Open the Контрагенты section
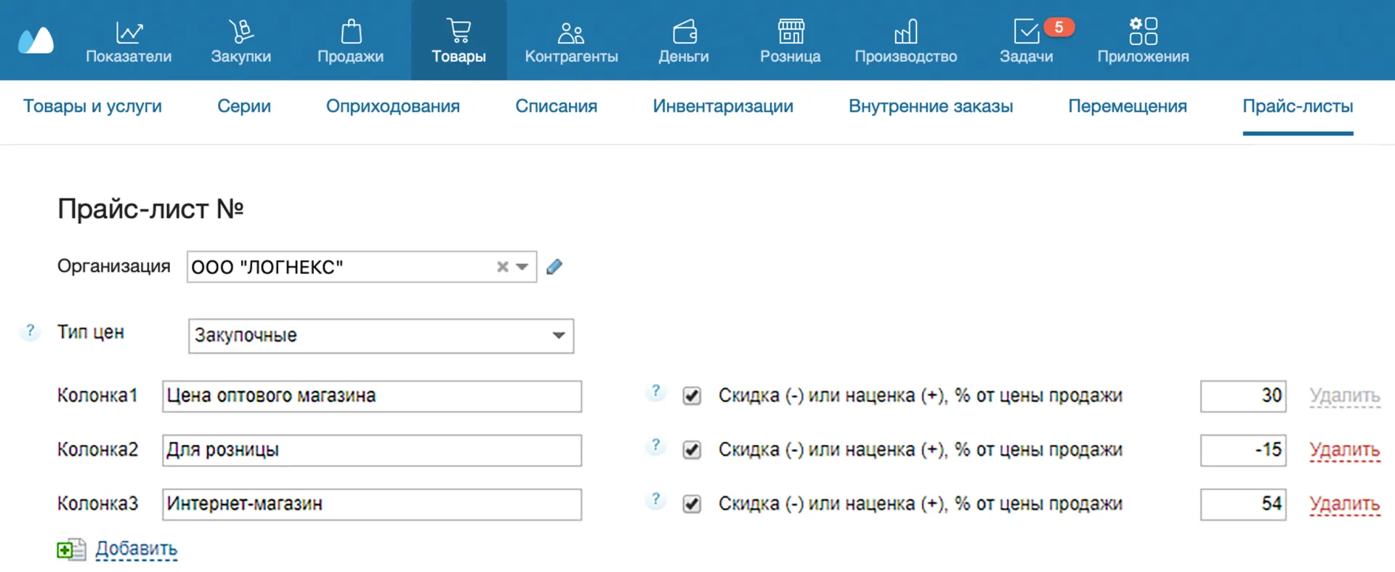The width and height of the screenshot is (1395, 572). point(571,41)
